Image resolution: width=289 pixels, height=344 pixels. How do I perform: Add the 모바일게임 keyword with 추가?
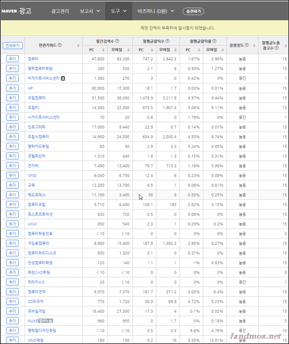pyautogui.click(x=13, y=311)
